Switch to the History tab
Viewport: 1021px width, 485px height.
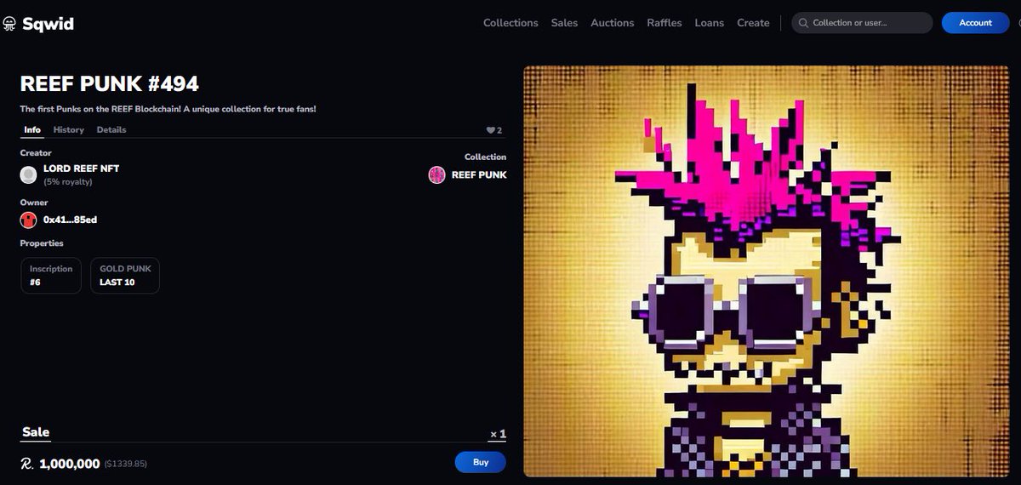click(x=68, y=129)
